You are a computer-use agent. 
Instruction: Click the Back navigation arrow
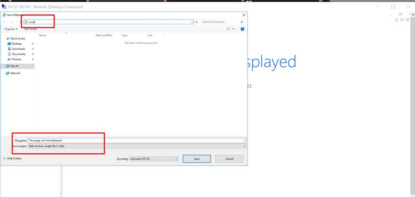click(5, 22)
